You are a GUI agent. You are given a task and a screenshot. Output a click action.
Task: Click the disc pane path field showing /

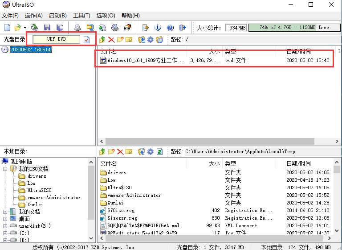pos(263,40)
